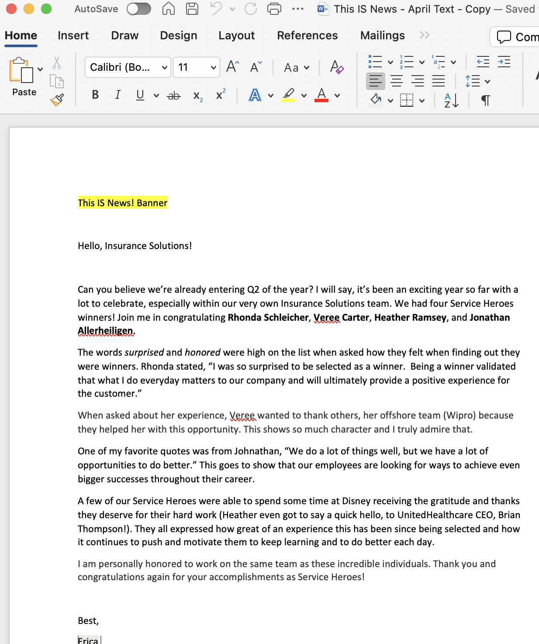Open the Calibri font name dropdown
This screenshot has width=539, height=644.
coord(128,67)
